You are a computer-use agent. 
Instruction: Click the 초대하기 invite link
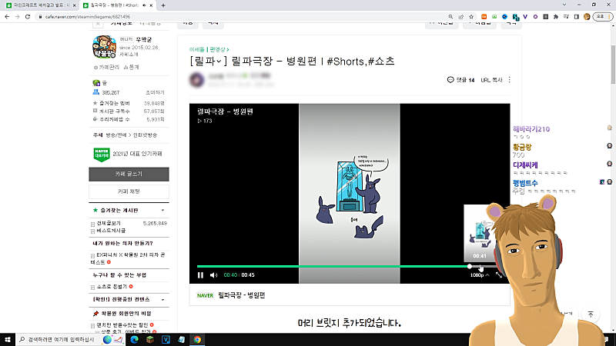[155, 92]
